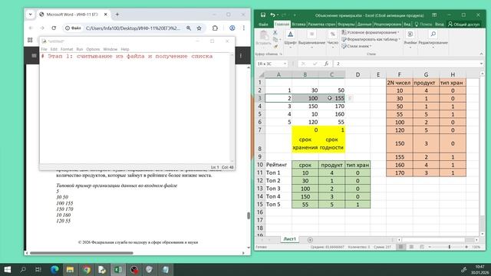
Task: Reload the page in Chrome
Action: [54, 28]
